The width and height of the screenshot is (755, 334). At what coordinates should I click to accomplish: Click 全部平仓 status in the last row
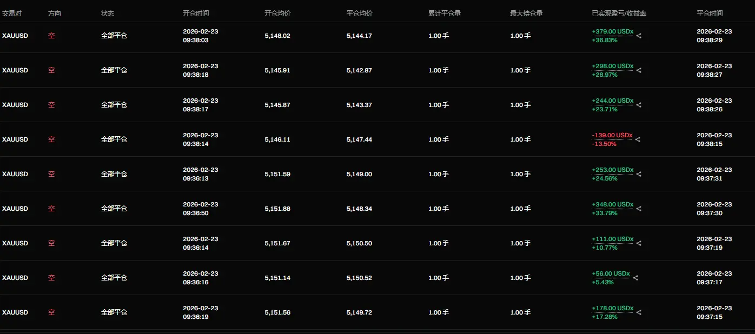(x=114, y=312)
